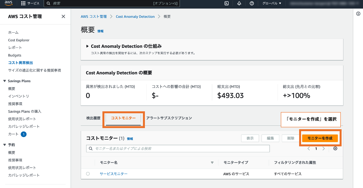Open 予約 使用状況レポート in sidebar
This screenshot has height=188, width=363.
[x=22, y=167]
